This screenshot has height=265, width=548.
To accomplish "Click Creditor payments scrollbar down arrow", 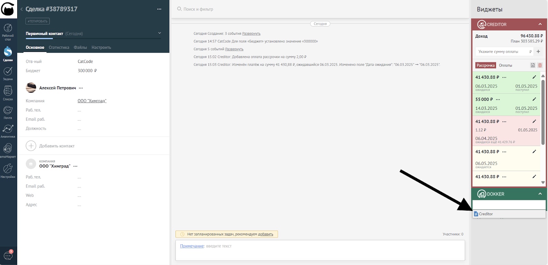I will click(x=543, y=183).
